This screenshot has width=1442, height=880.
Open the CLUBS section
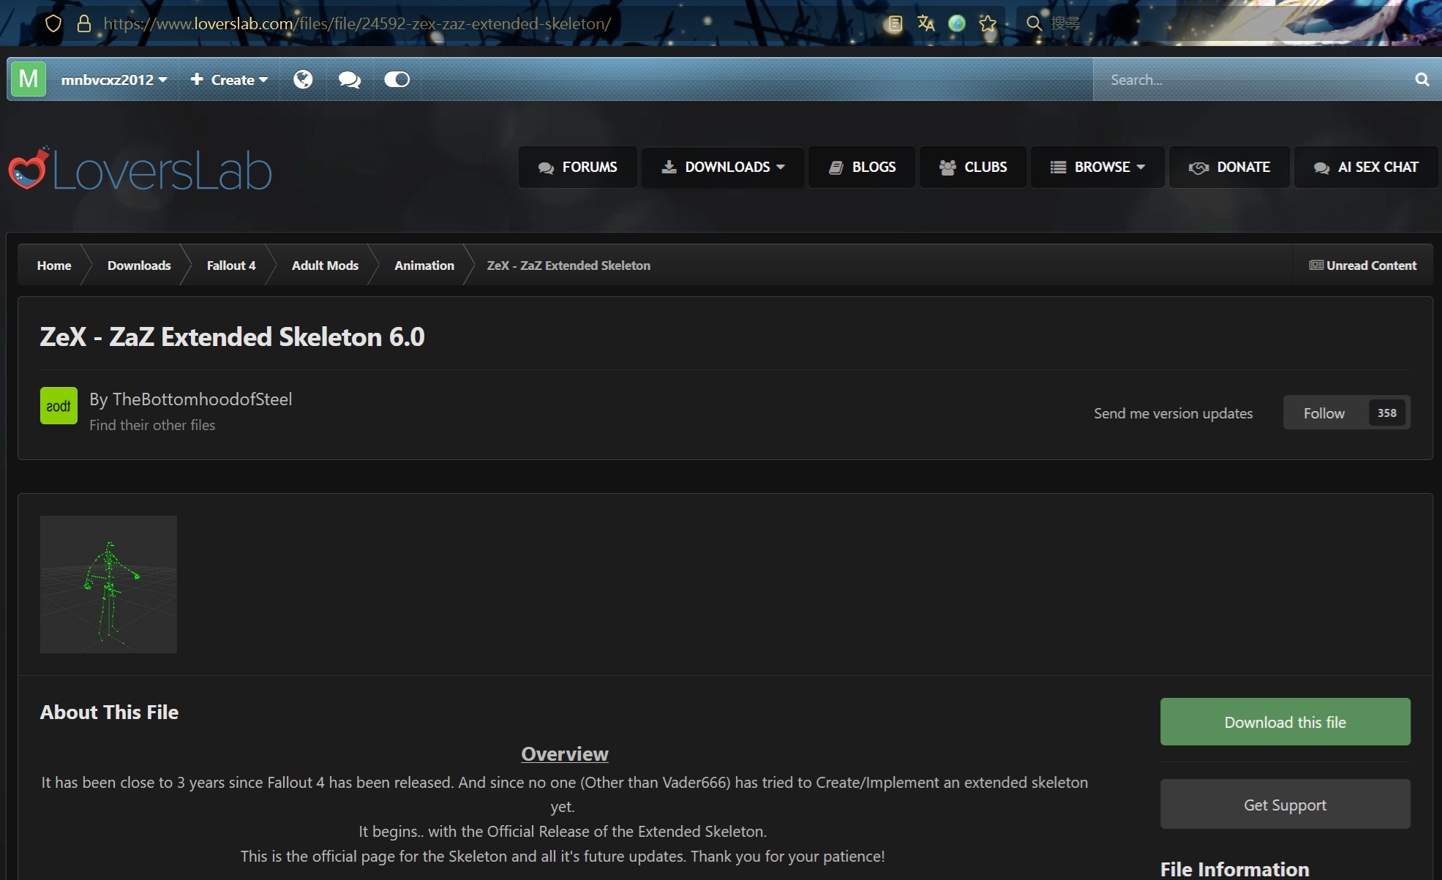[973, 168]
